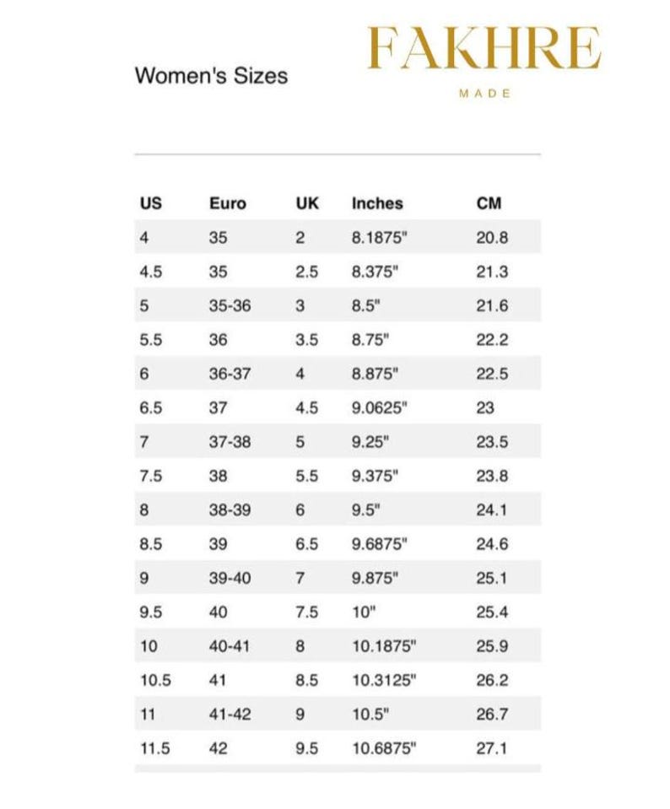Select the 35-36 Euro size cell
Screen dimensions: 670x809
(230, 305)
